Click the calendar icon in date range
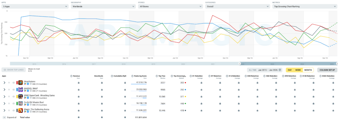This screenshot has width=338, height=123. [x=280, y=70]
